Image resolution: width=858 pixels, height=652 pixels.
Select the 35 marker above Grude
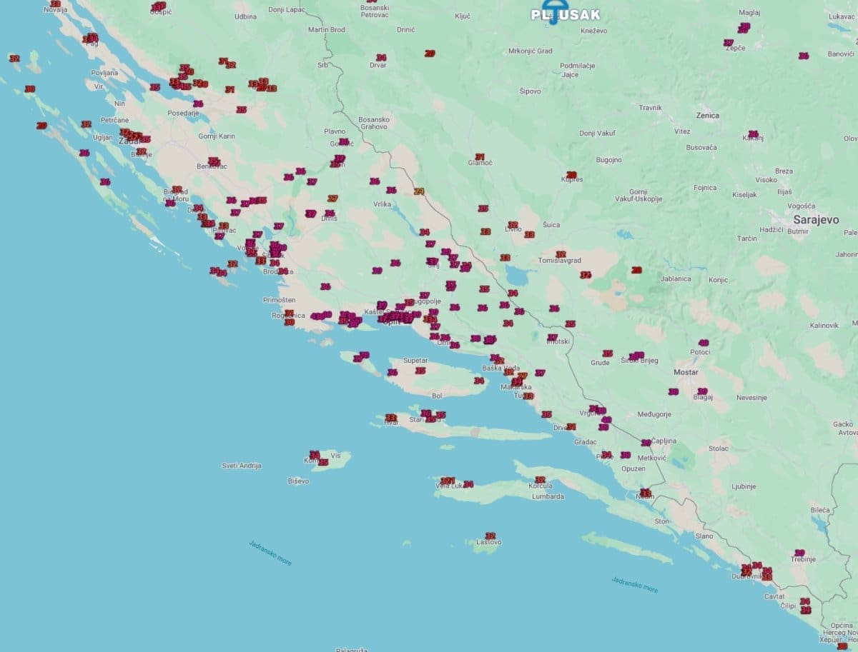point(607,353)
